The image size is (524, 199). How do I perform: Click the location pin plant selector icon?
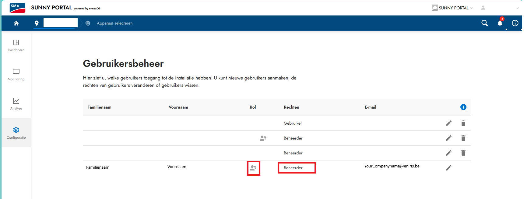click(x=37, y=23)
